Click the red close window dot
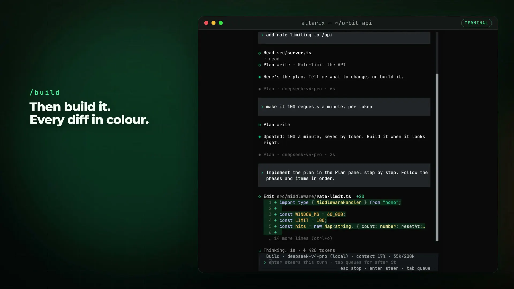514x289 pixels. [x=206, y=23]
